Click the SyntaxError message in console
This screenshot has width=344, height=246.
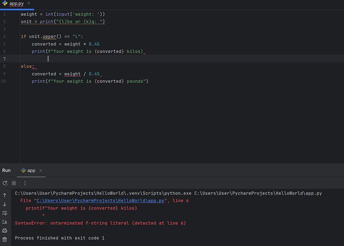coord(100,223)
